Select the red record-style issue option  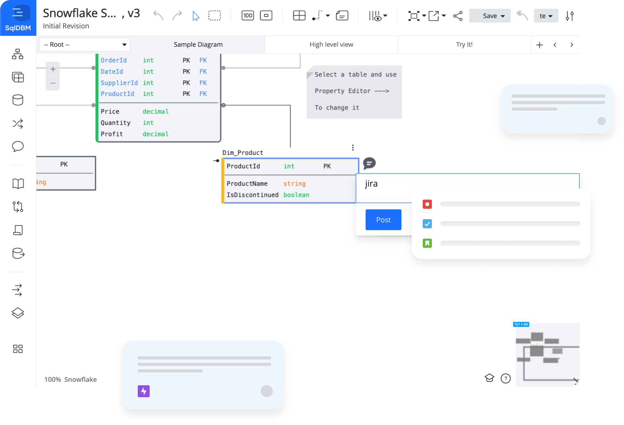coord(427,204)
